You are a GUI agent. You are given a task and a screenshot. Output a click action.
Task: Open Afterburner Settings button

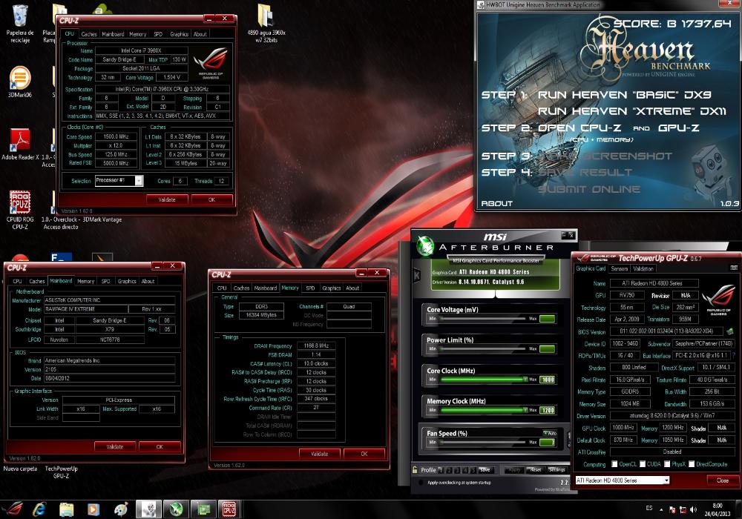coord(556,470)
